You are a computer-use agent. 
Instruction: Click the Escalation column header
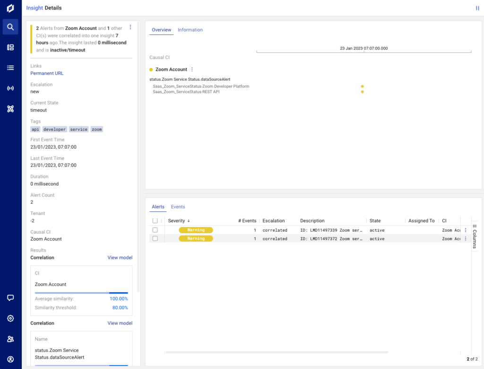(274, 221)
